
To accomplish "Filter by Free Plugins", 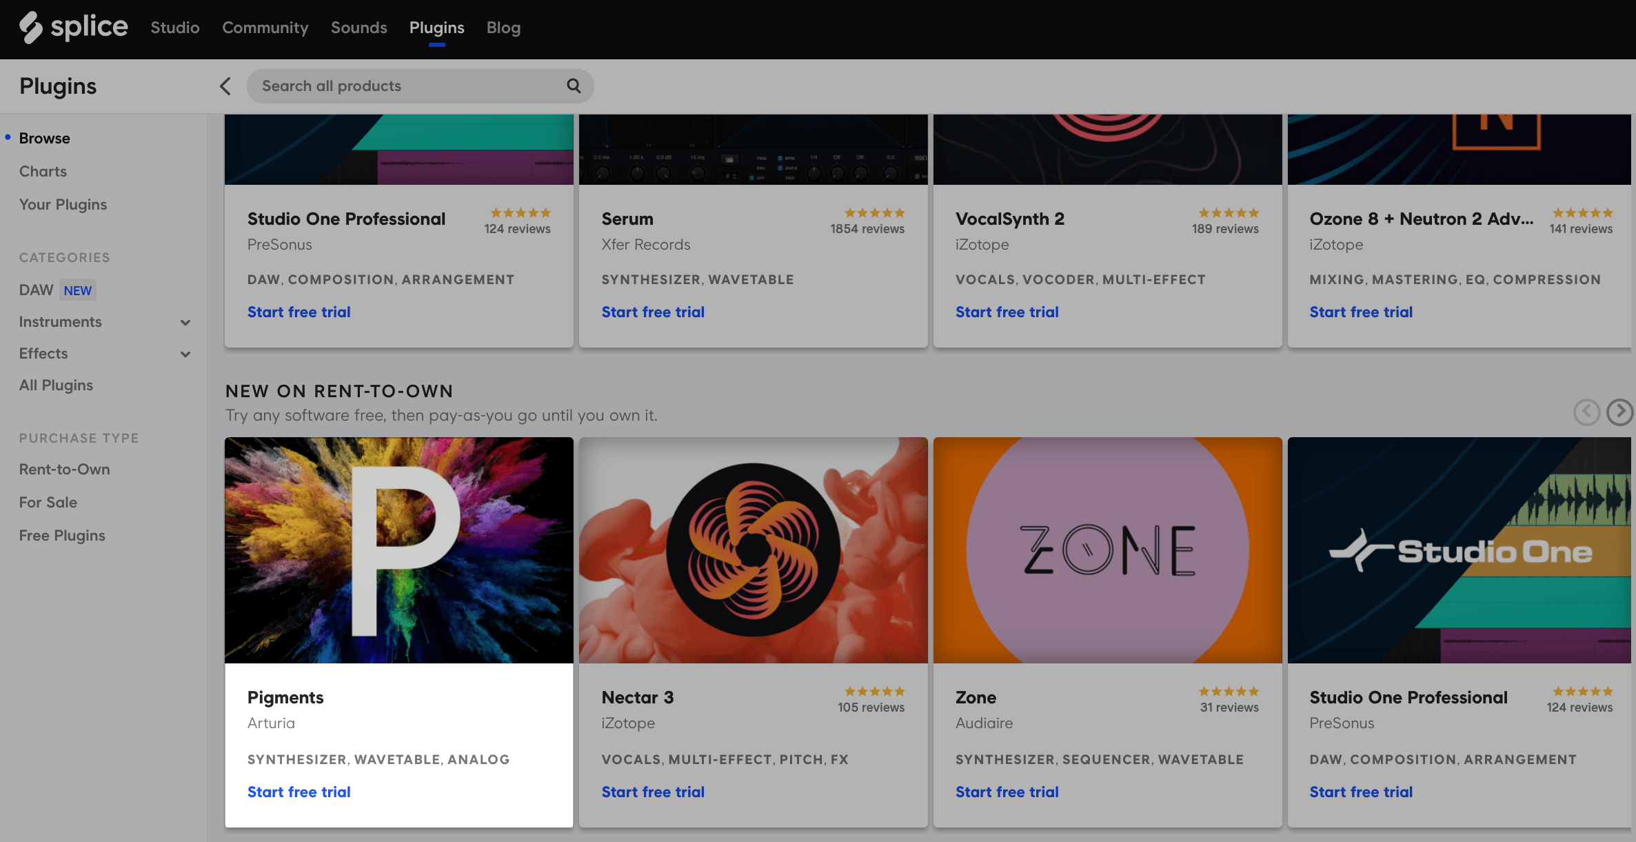I will point(62,535).
